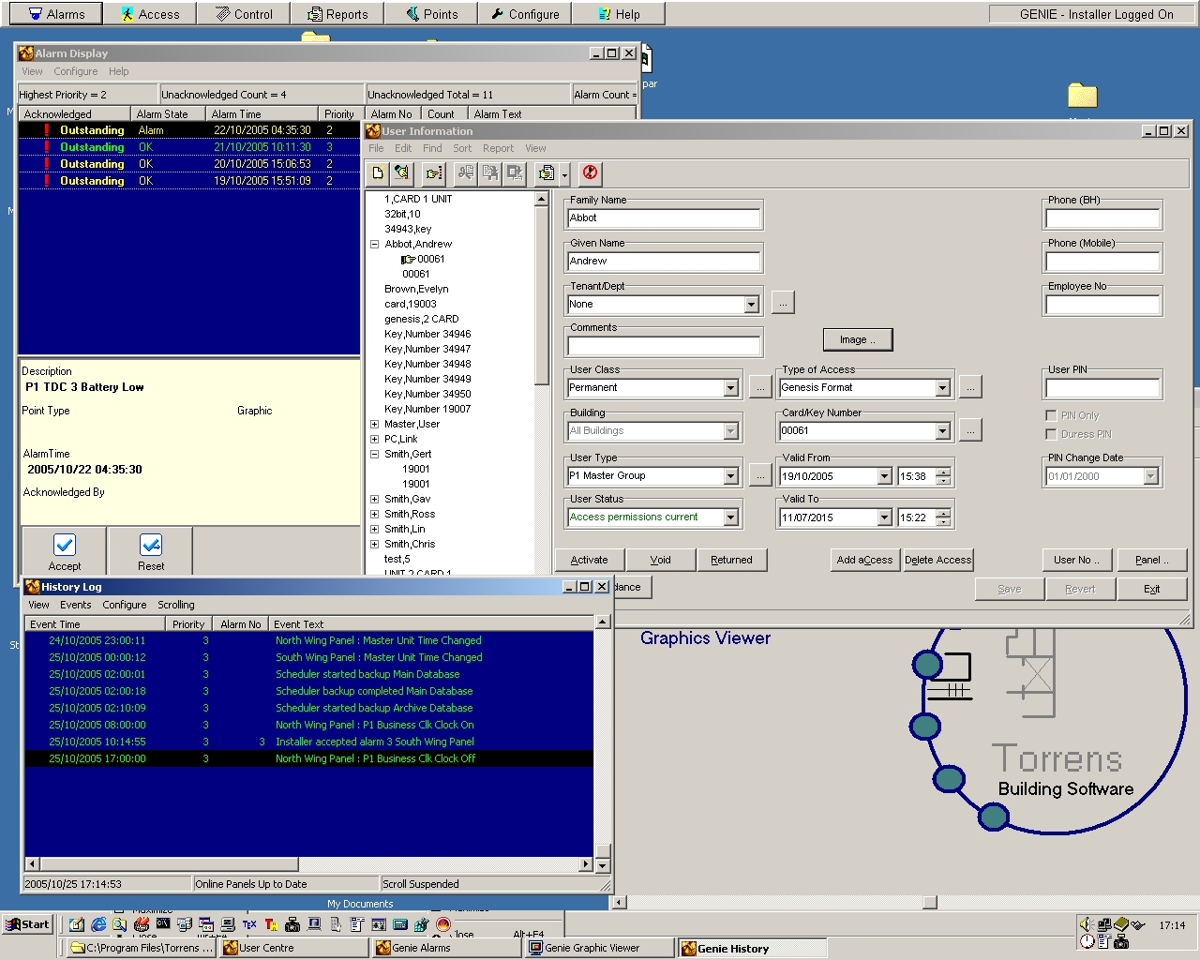Screen dimensions: 1200x960
Task: Toggle the Duress PIN checkbox
Action: coord(1051,434)
